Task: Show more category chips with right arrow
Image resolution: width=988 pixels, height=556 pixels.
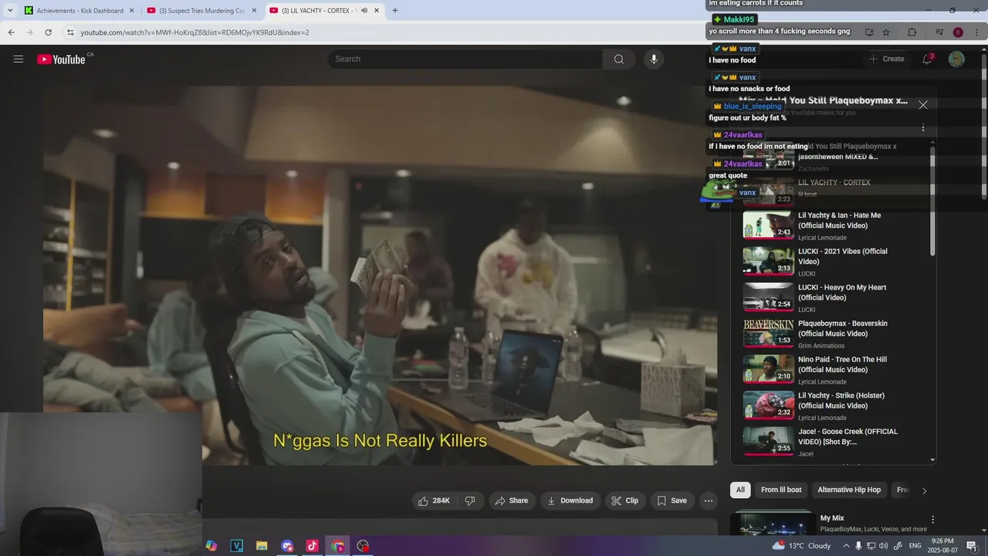Action: [924, 490]
